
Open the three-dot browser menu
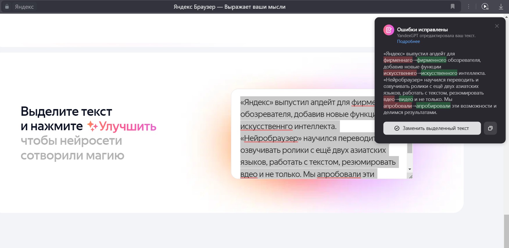[x=468, y=6]
